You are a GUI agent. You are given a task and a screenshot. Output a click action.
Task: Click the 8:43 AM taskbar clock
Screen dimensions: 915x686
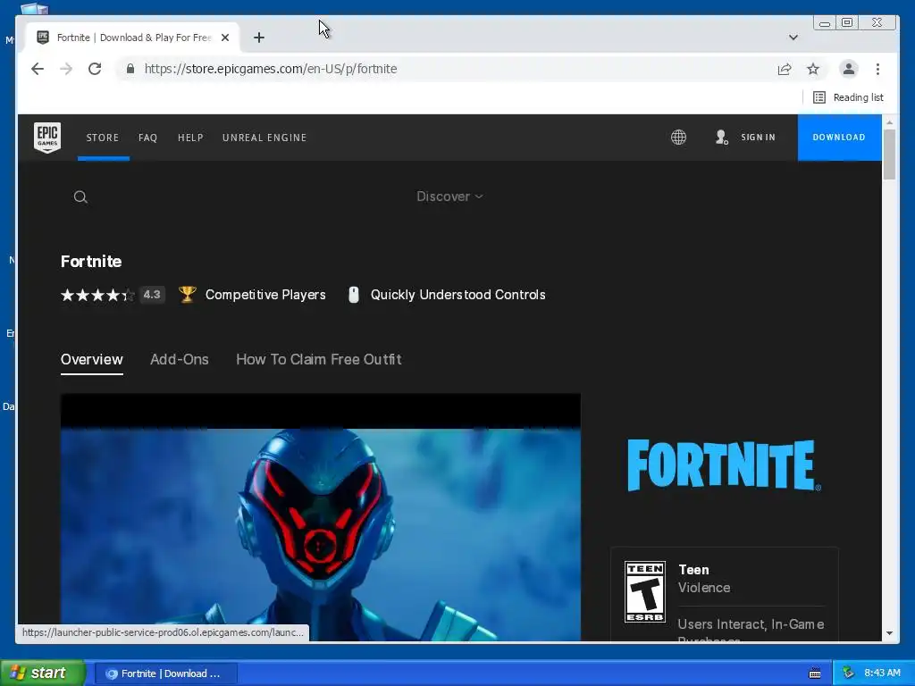[x=882, y=673]
